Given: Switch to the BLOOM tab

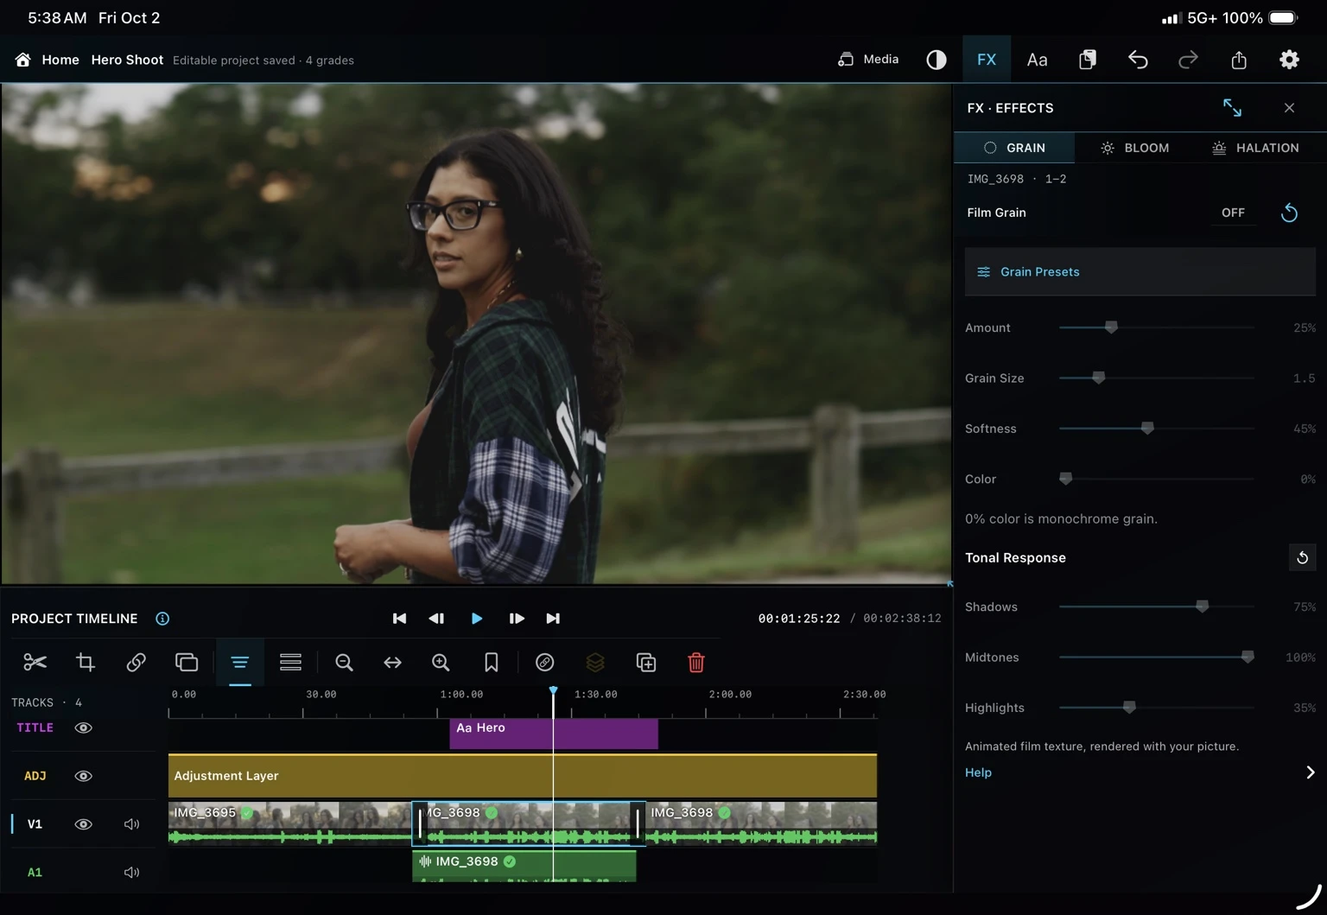Looking at the screenshot, I should tap(1135, 148).
